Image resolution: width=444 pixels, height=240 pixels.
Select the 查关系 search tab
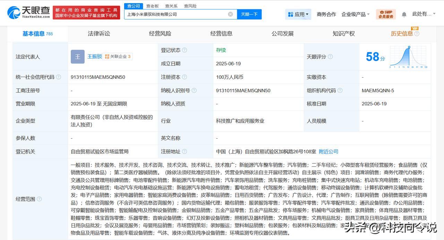[x=171, y=6]
